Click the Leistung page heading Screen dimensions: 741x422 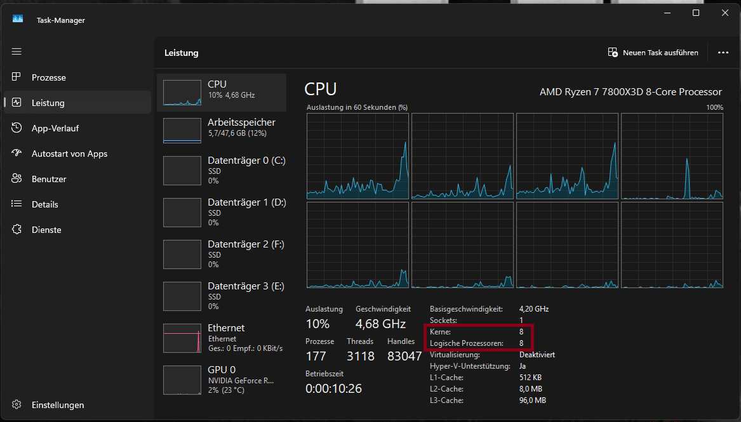coord(182,53)
